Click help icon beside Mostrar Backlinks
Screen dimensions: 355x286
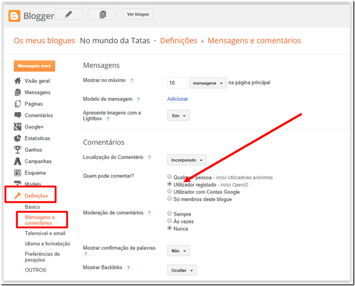pos(128,267)
